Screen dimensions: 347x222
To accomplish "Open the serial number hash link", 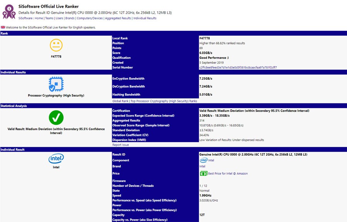I will 238,67.
